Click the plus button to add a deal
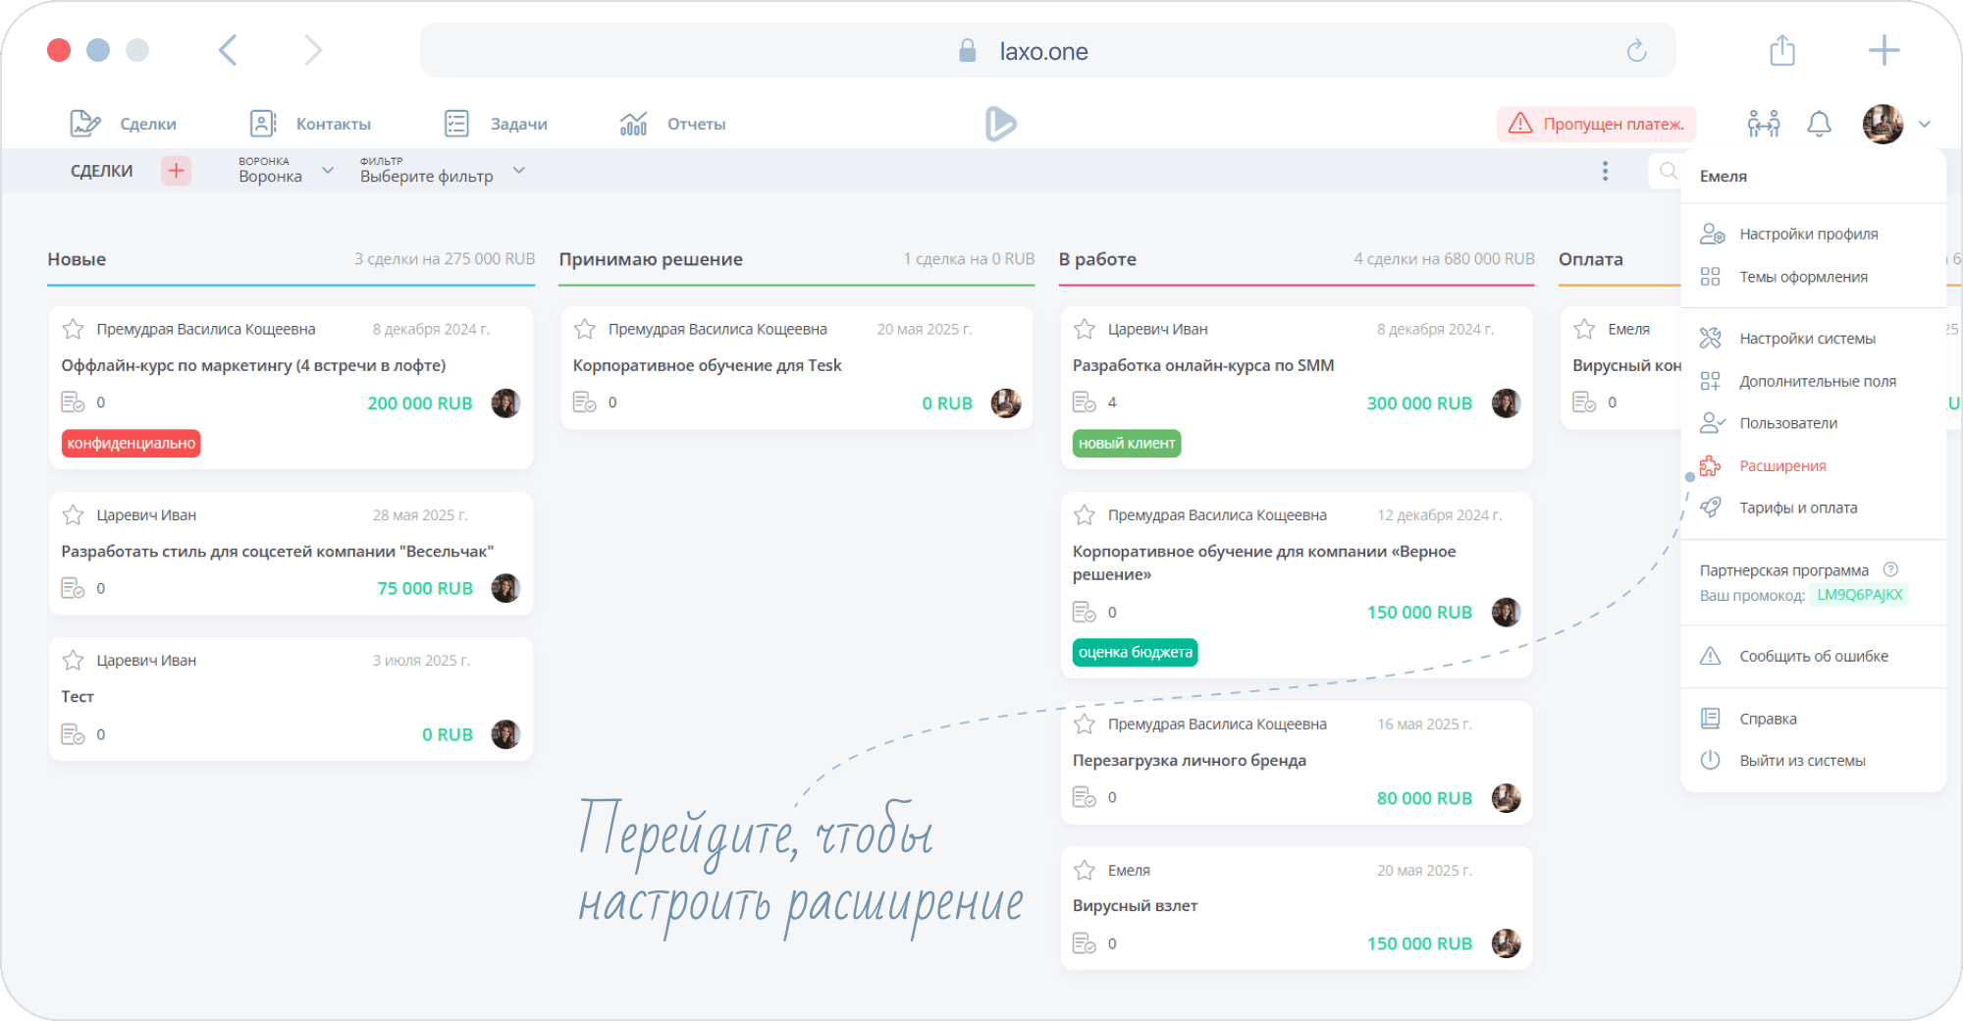The width and height of the screenshot is (1963, 1021). 176,171
